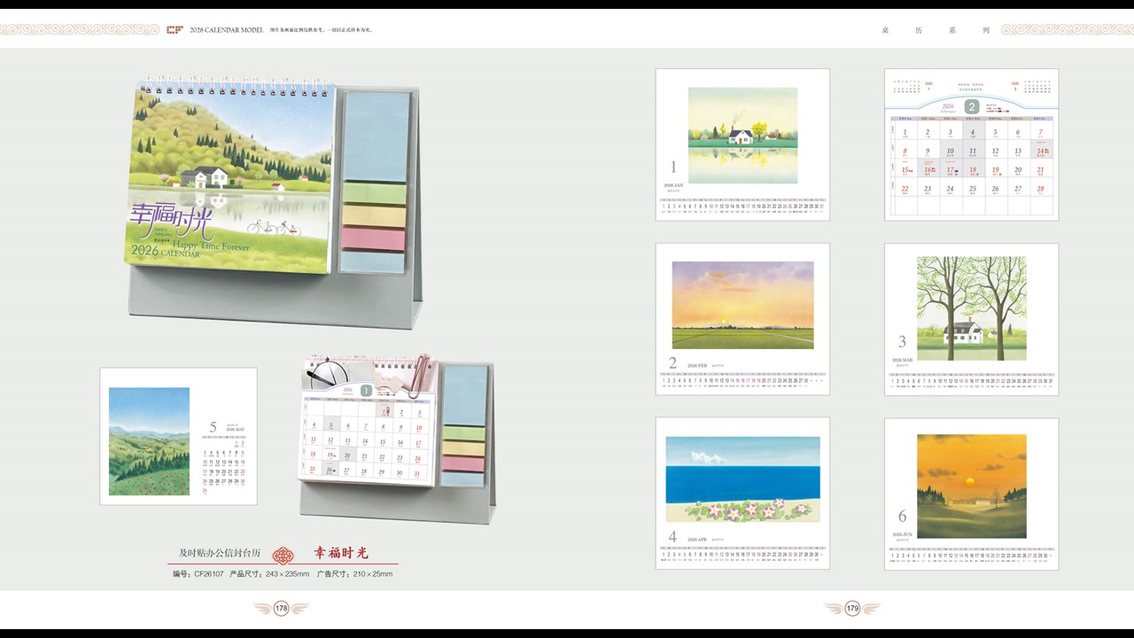Click the eyeglasses on the small desk calendar
Image resolution: width=1134 pixels, height=638 pixels.
[322, 372]
